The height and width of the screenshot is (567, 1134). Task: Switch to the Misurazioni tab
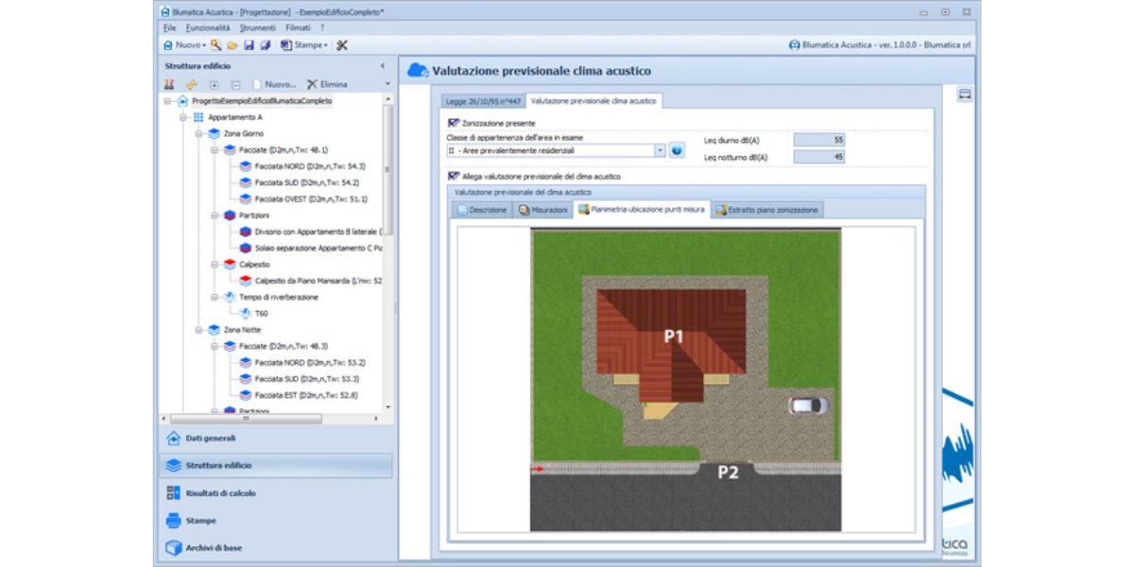click(x=543, y=210)
